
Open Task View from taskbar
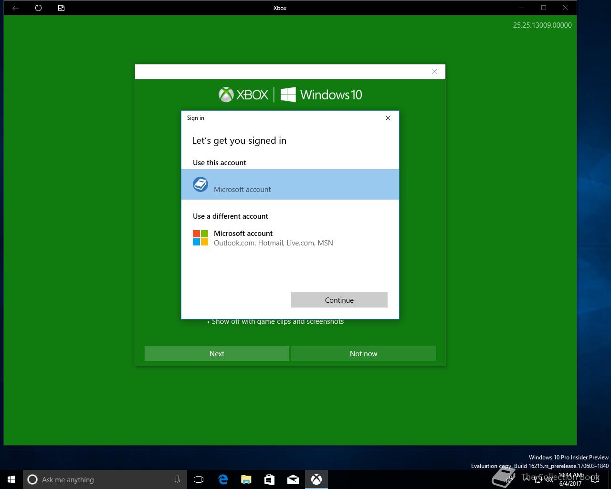coord(199,479)
